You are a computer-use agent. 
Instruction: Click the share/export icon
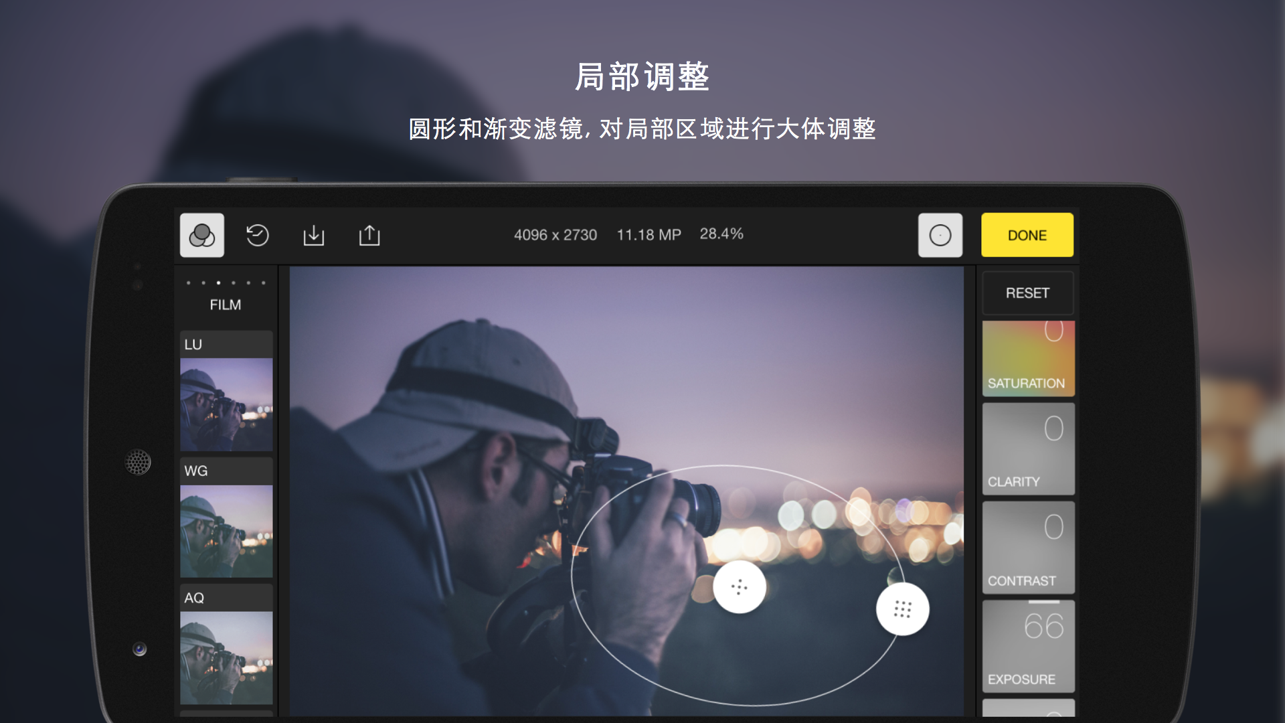(x=370, y=233)
